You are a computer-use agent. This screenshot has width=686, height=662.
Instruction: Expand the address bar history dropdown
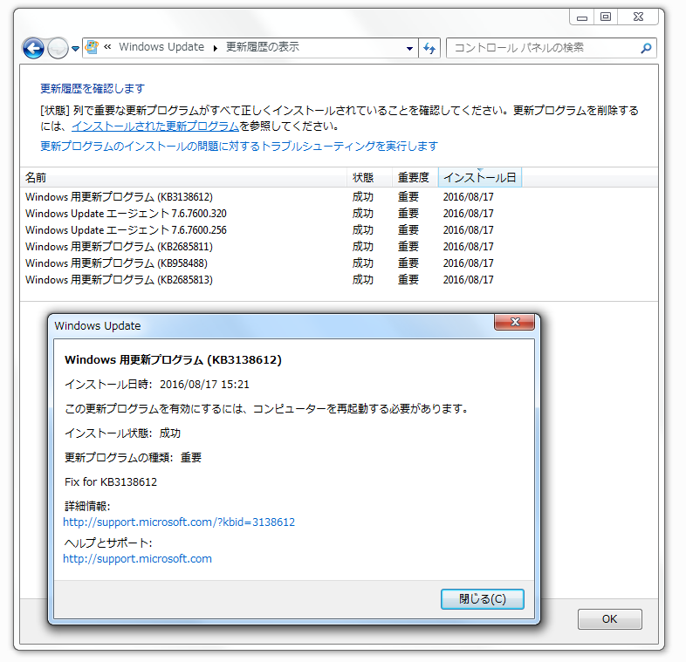coord(410,48)
